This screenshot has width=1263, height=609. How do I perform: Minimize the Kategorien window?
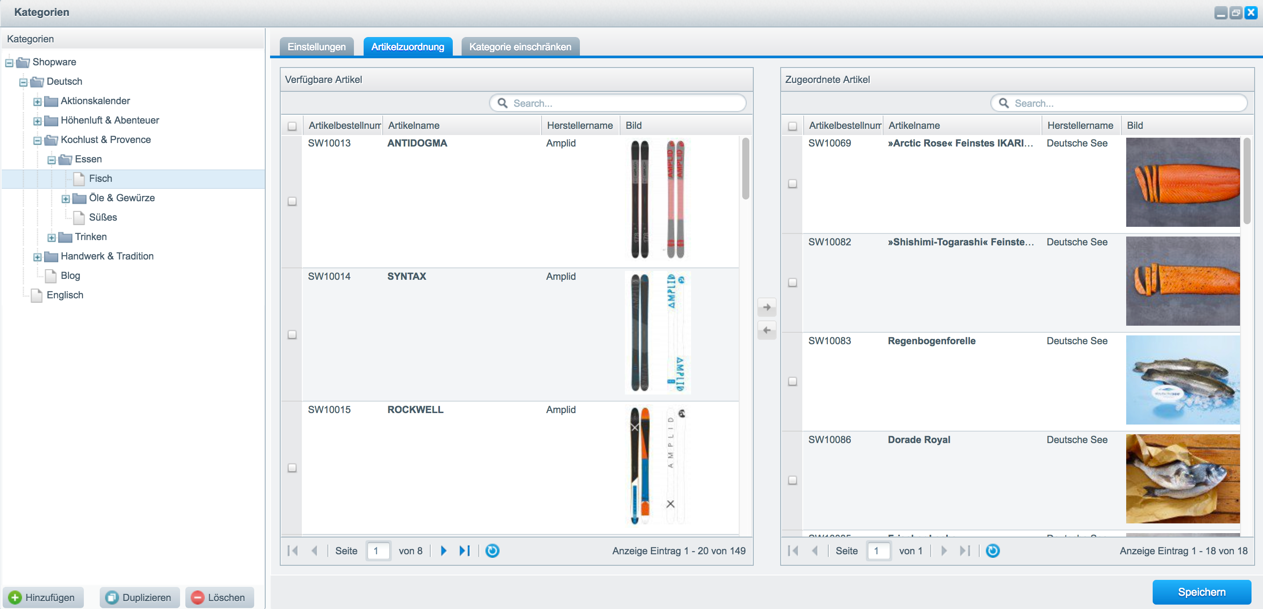click(1221, 13)
